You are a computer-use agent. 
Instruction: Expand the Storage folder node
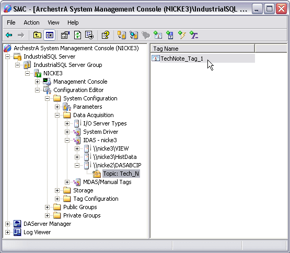[x=57, y=190]
